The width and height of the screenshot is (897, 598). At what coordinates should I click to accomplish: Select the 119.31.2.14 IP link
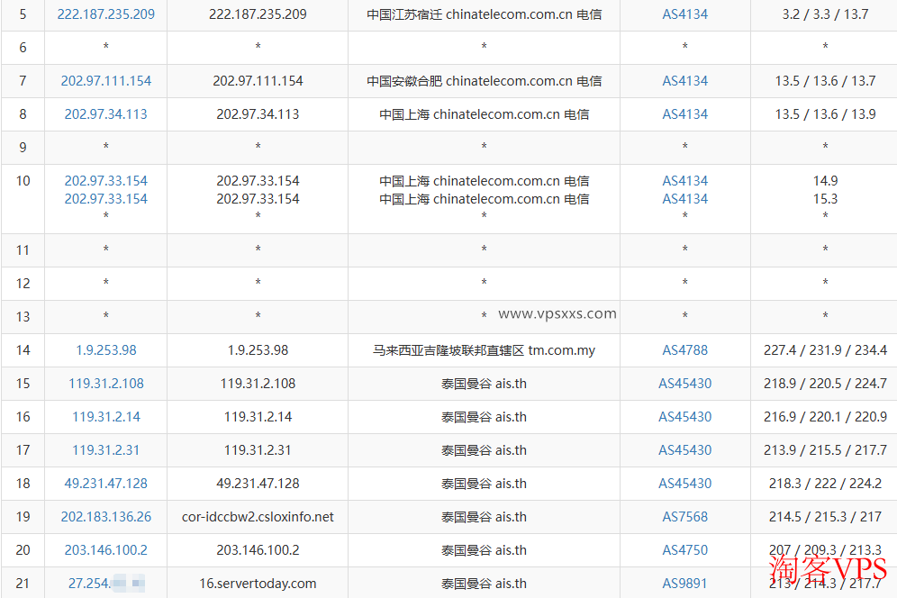tap(105, 417)
